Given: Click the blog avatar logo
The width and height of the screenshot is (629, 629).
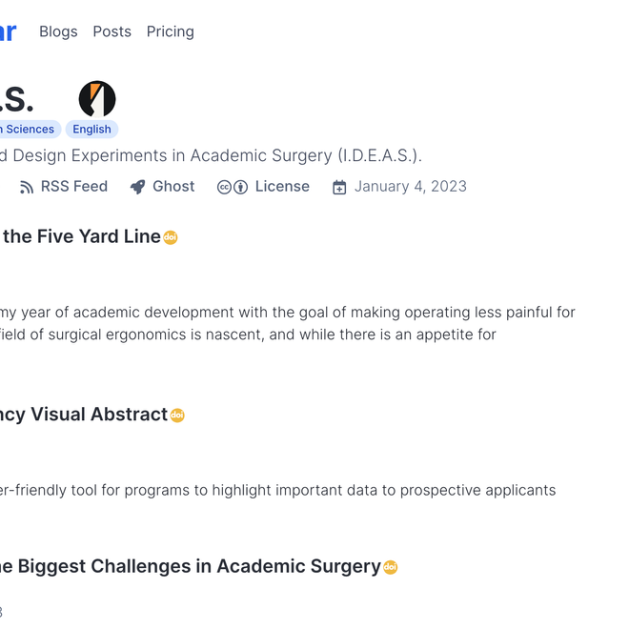Looking at the screenshot, I should 97,99.
